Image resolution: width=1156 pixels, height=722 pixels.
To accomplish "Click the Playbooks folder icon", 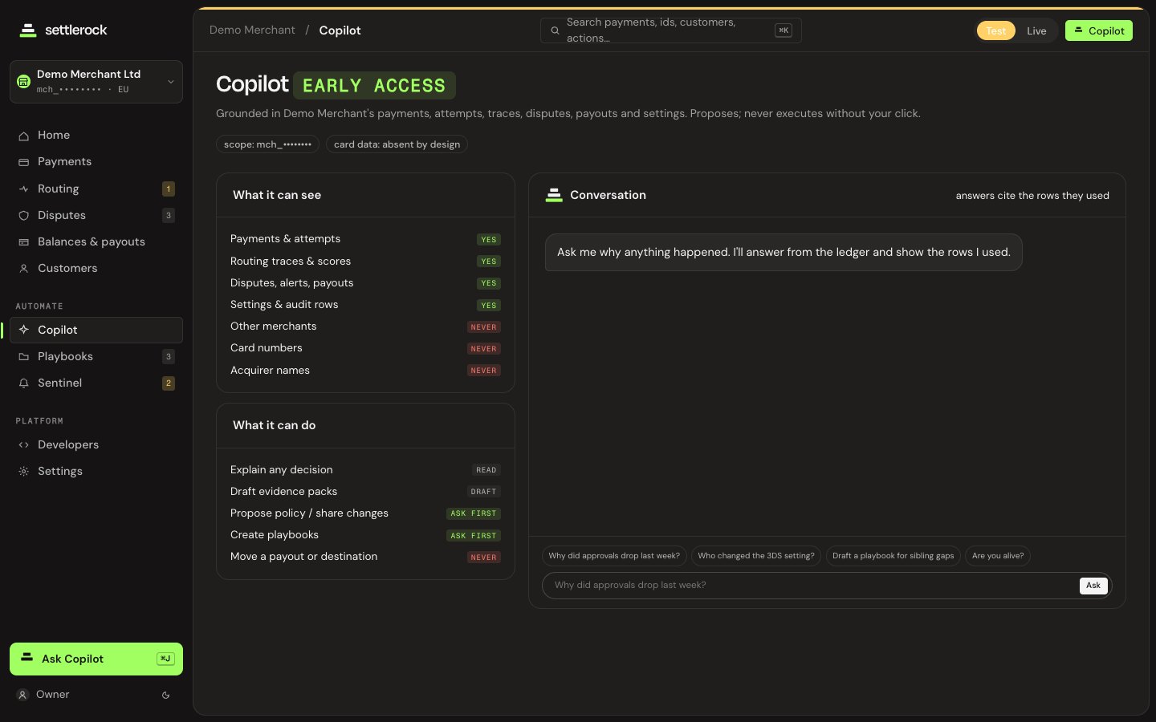I will point(24,357).
